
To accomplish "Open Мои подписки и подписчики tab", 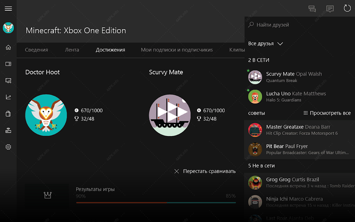I will point(177,50).
